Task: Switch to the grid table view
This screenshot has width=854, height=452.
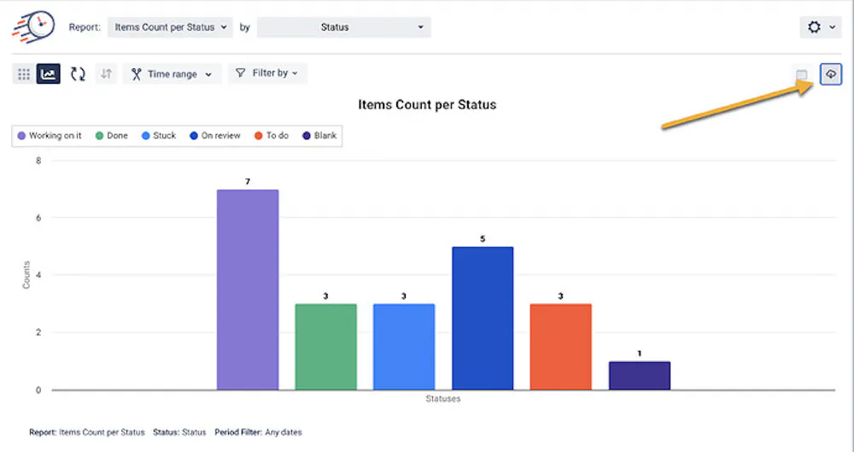Action: [24, 74]
